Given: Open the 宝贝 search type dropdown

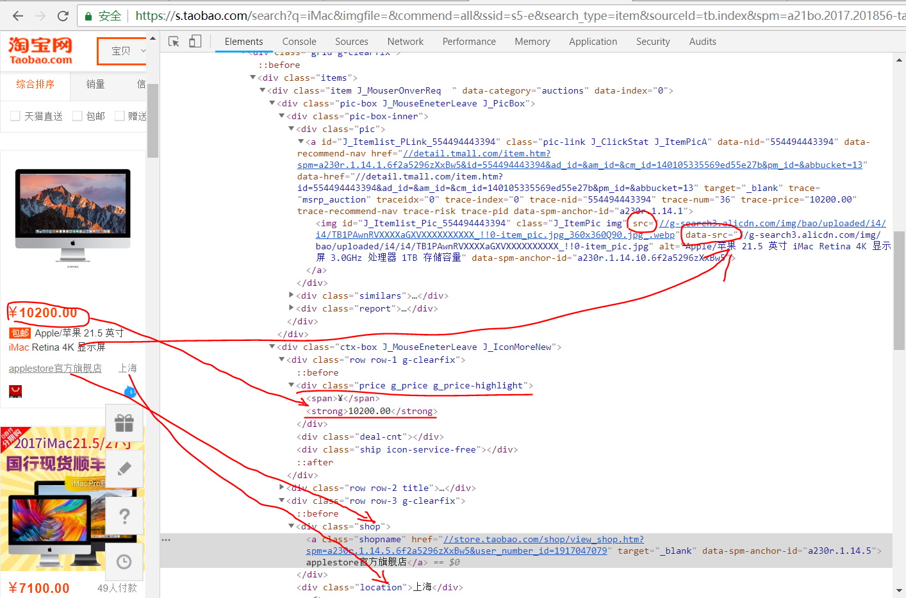Looking at the screenshot, I should pos(122,51).
